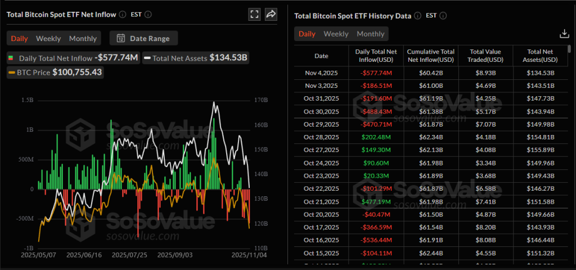Image resolution: width=576 pixels, height=270 pixels.
Task: Select Weekly tab in History Data
Action: point(336,34)
